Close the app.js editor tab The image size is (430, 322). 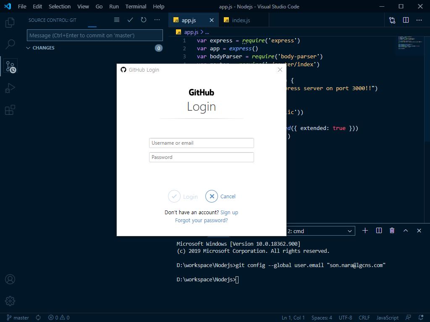point(212,20)
